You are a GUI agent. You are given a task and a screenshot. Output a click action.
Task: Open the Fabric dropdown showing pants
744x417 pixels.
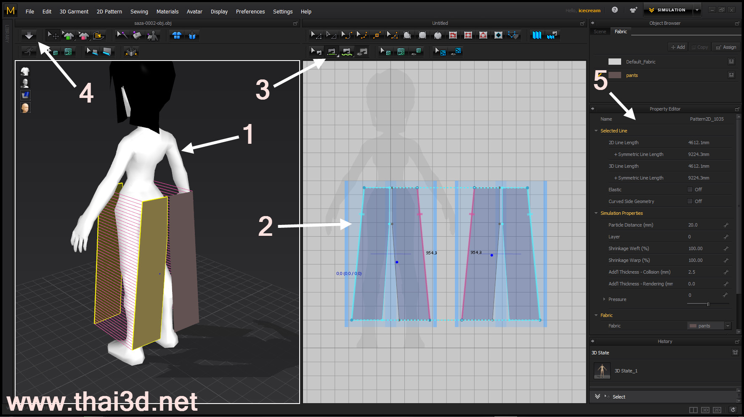point(728,326)
